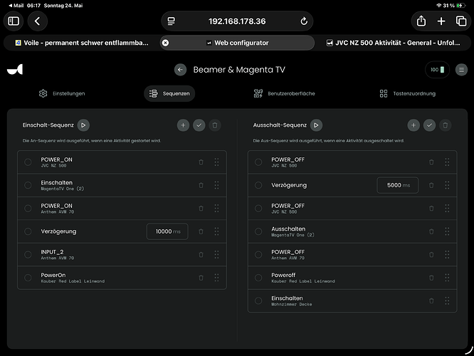Select the Poweroff Kauber Red Label radio circle
This screenshot has width=474, height=356.
(x=258, y=278)
